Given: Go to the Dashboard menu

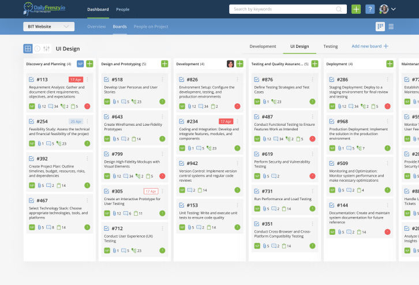Looking at the screenshot, I should 98,9.
